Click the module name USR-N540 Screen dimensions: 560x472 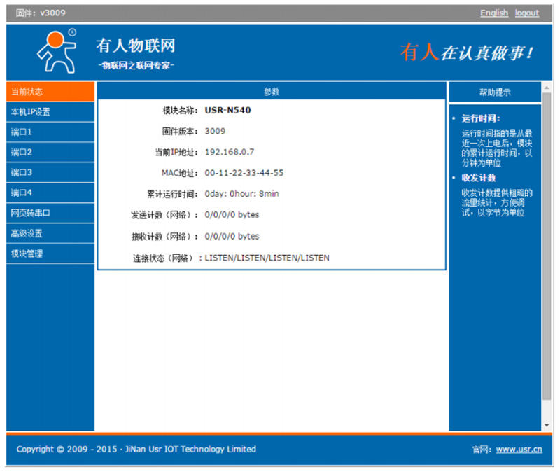tap(227, 111)
